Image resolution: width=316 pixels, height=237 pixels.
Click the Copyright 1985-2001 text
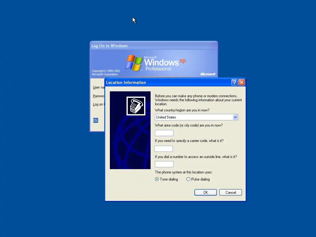[x=106, y=73]
